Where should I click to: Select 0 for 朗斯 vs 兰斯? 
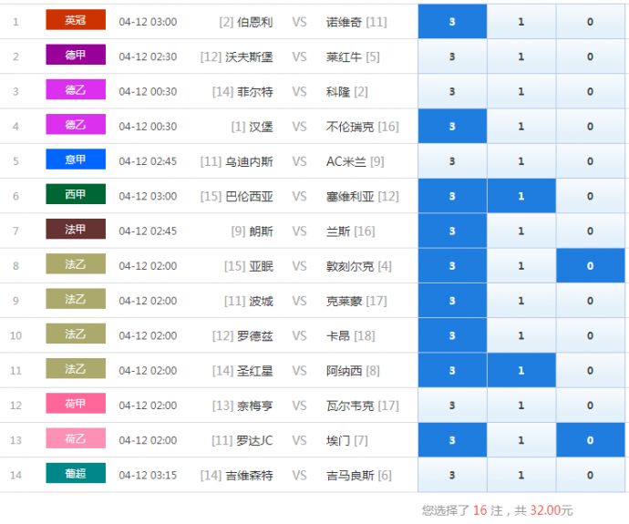591,231
